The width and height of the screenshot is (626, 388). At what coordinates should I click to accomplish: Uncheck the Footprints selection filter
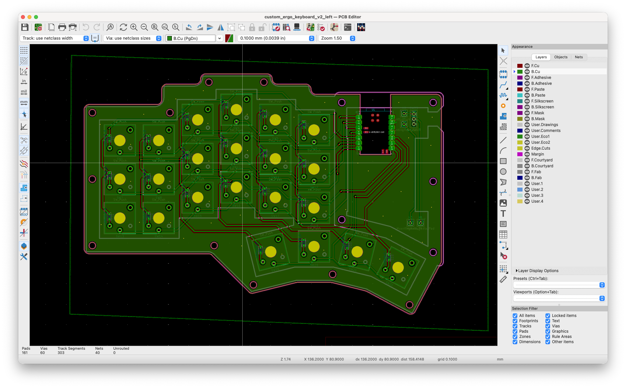point(515,321)
